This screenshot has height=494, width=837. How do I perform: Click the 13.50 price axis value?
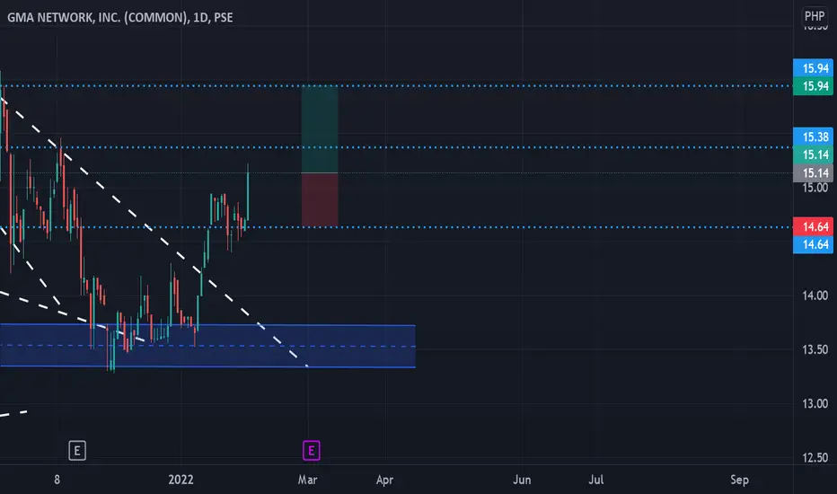point(815,349)
